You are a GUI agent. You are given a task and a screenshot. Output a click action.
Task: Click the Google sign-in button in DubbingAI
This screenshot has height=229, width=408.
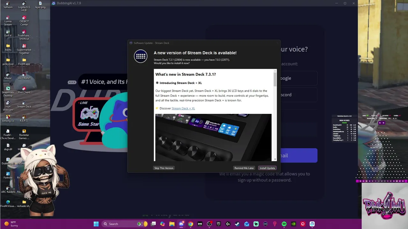tap(299, 78)
